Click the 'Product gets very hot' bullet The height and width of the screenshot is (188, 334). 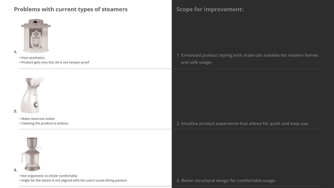[55, 62]
